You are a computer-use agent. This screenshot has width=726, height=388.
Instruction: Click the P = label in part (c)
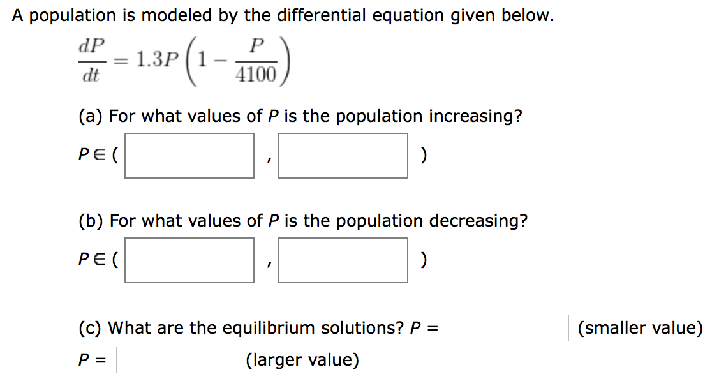(91, 360)
